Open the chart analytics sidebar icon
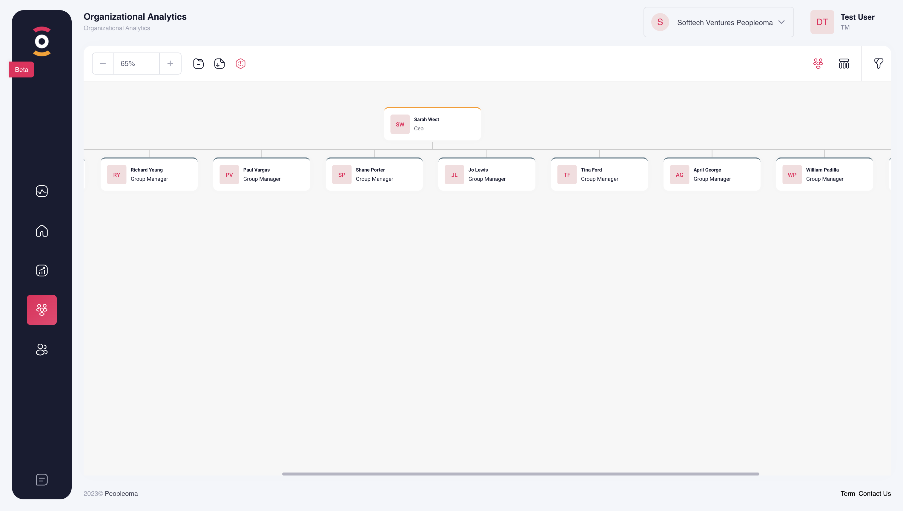The width and height of the screenshot is (903, 511). pyautogui.click(x=42, y=270)
